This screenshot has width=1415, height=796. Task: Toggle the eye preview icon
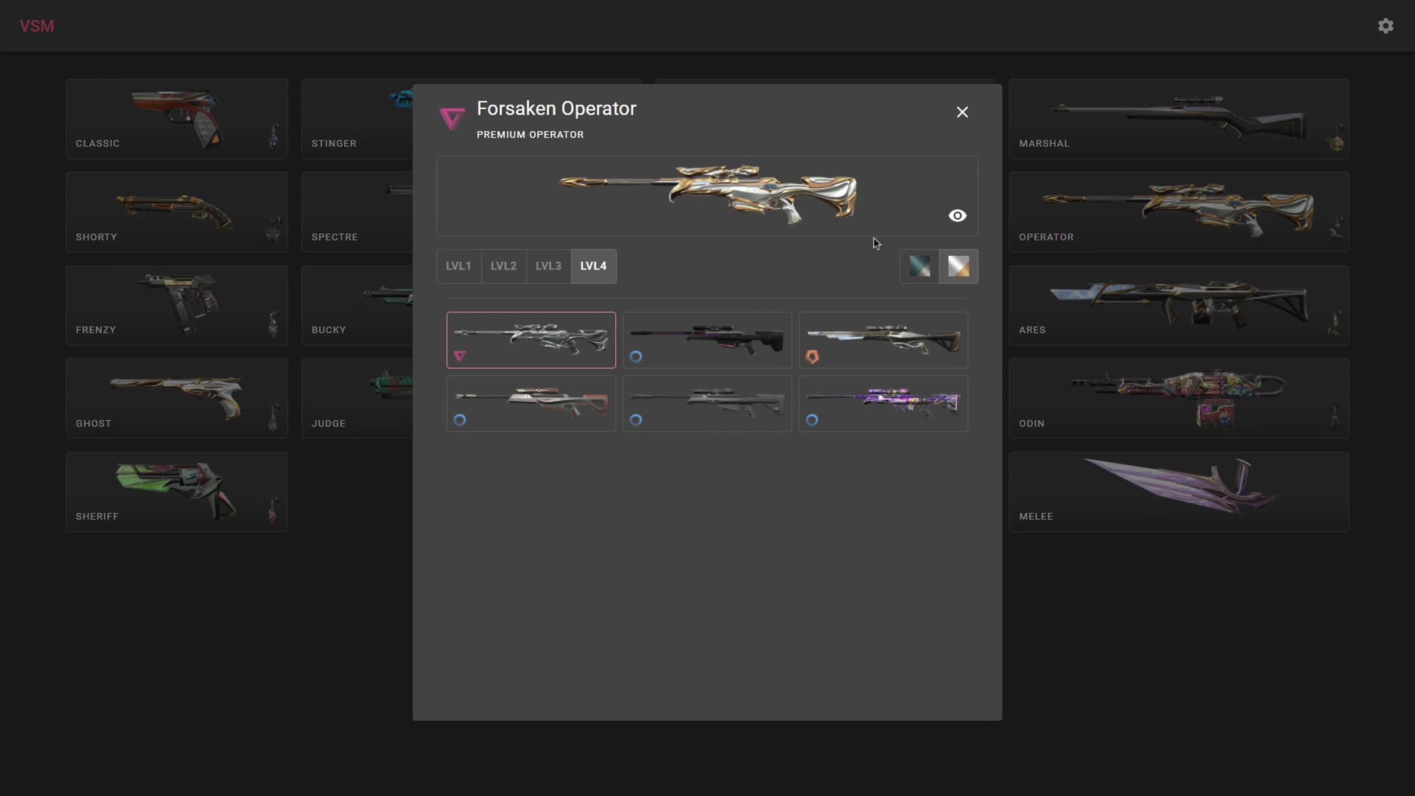(957, 215)
